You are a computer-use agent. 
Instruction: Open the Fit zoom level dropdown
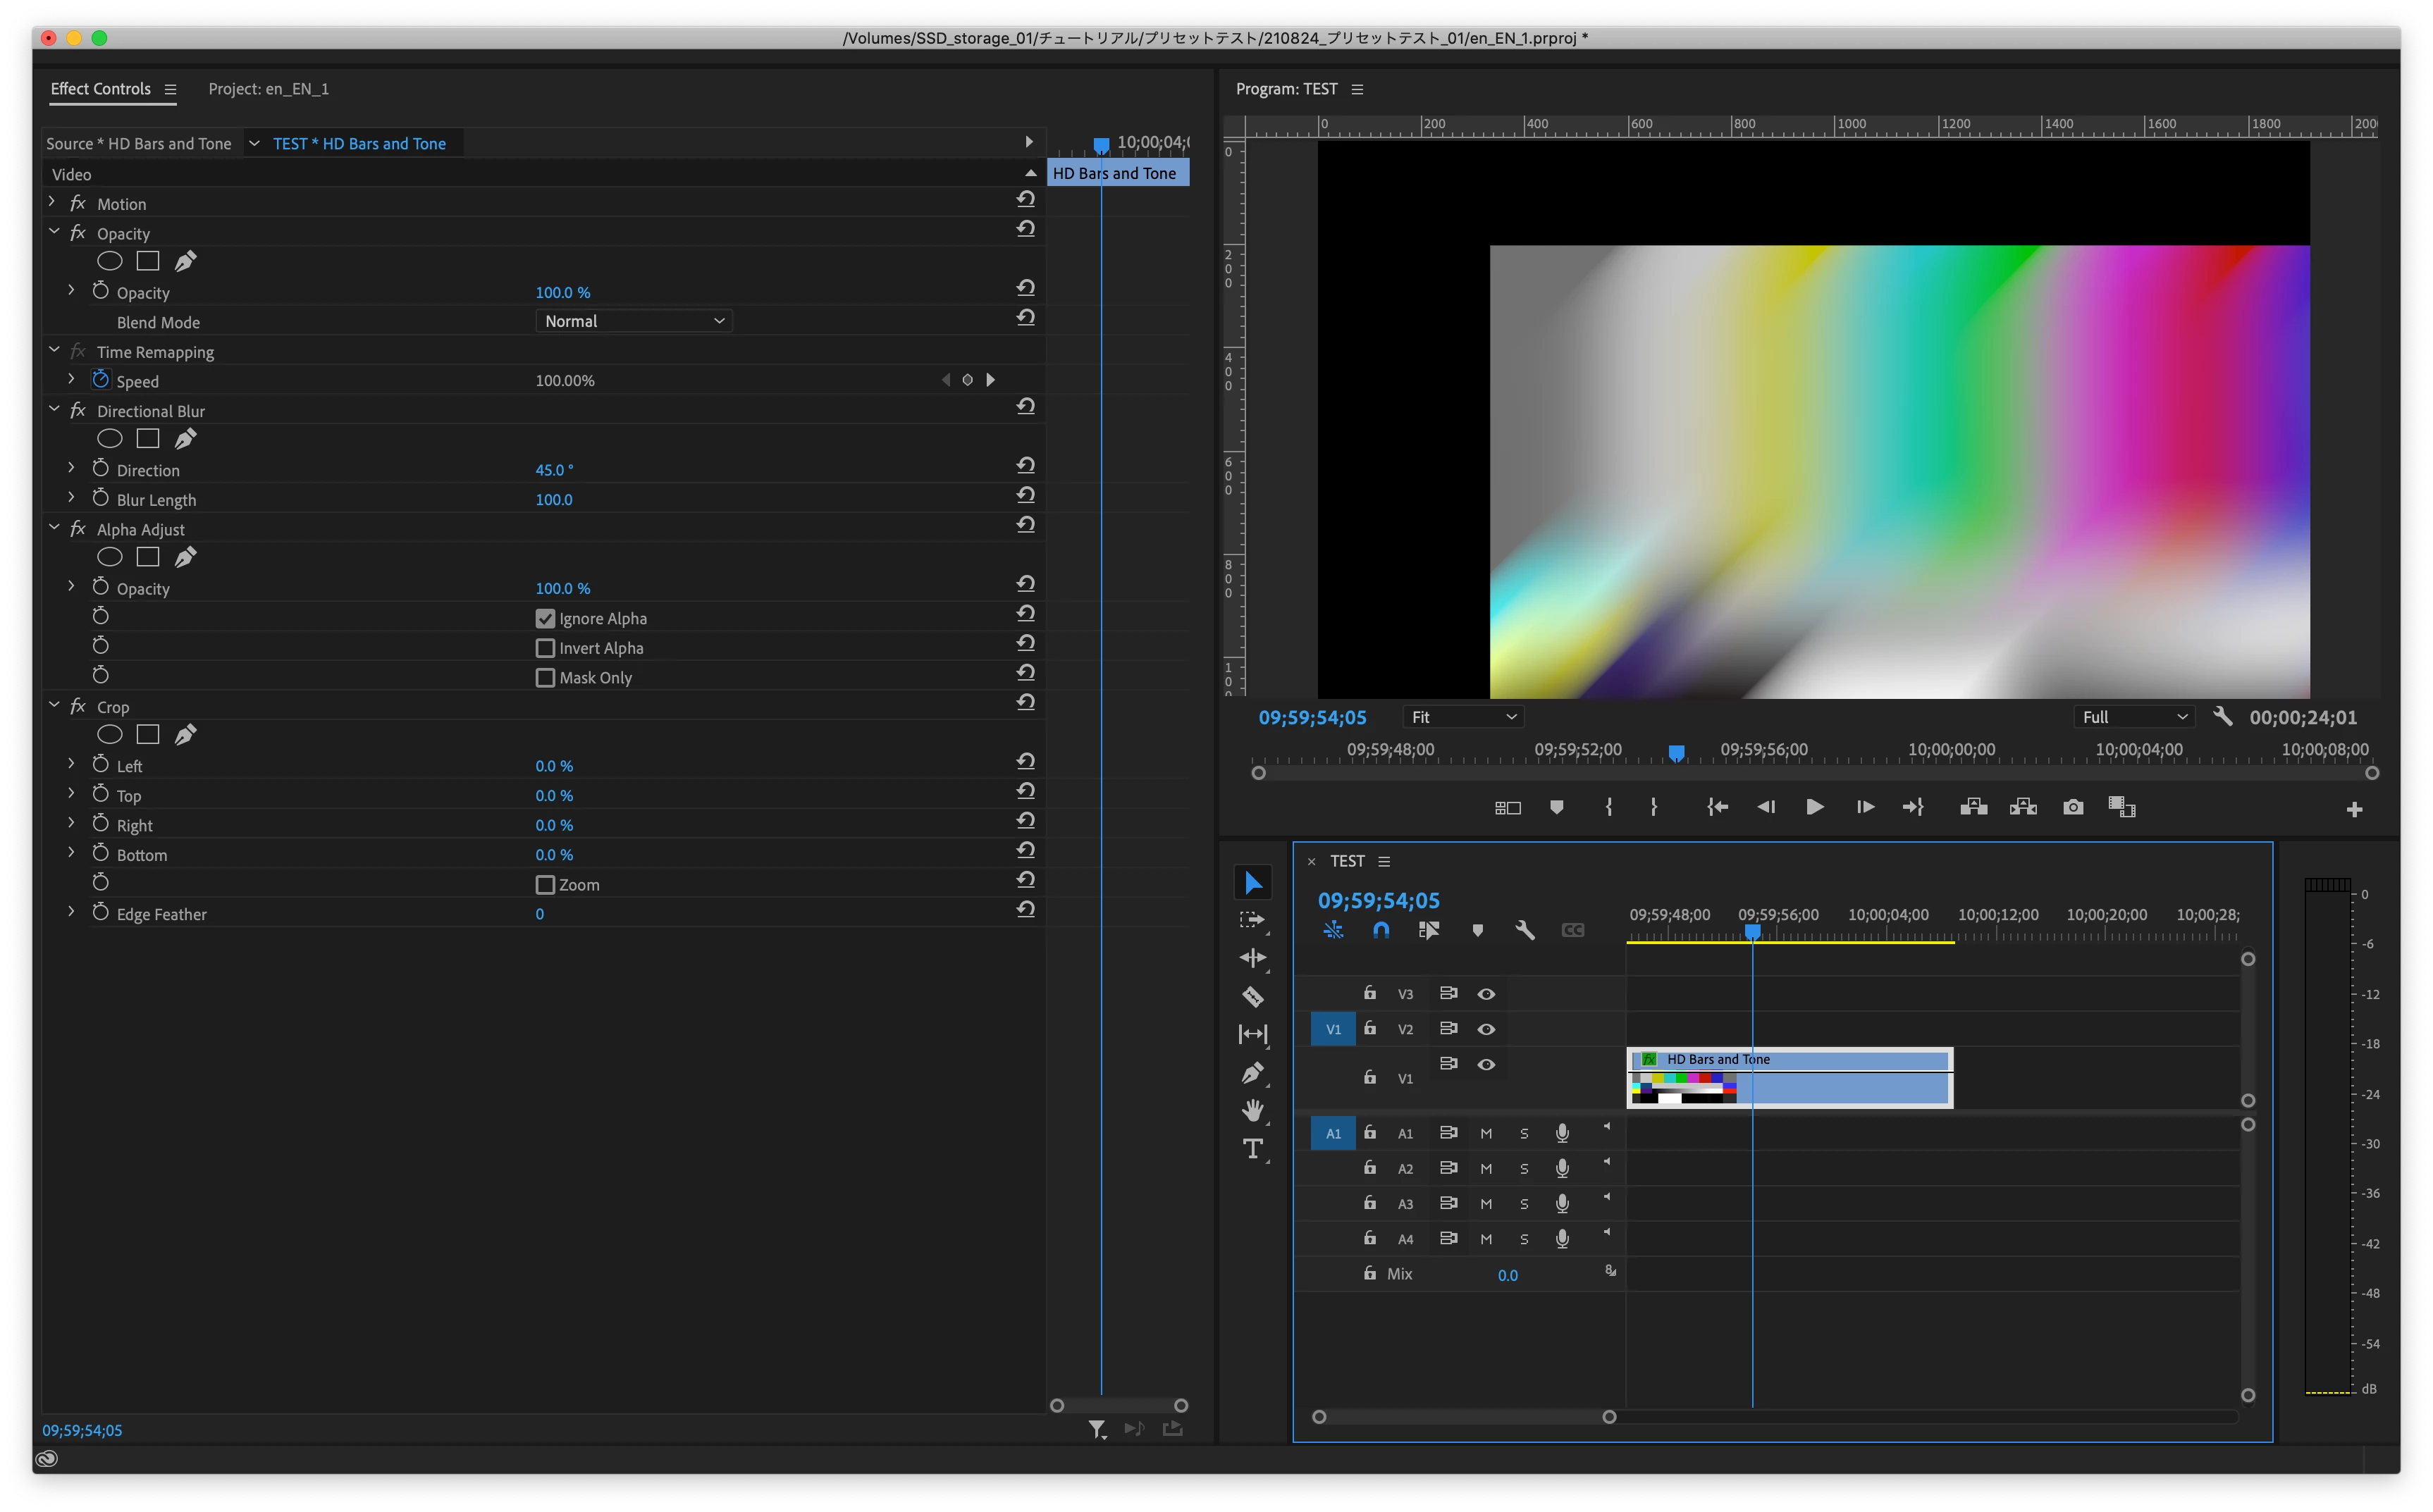click(x=1462, y=717)
